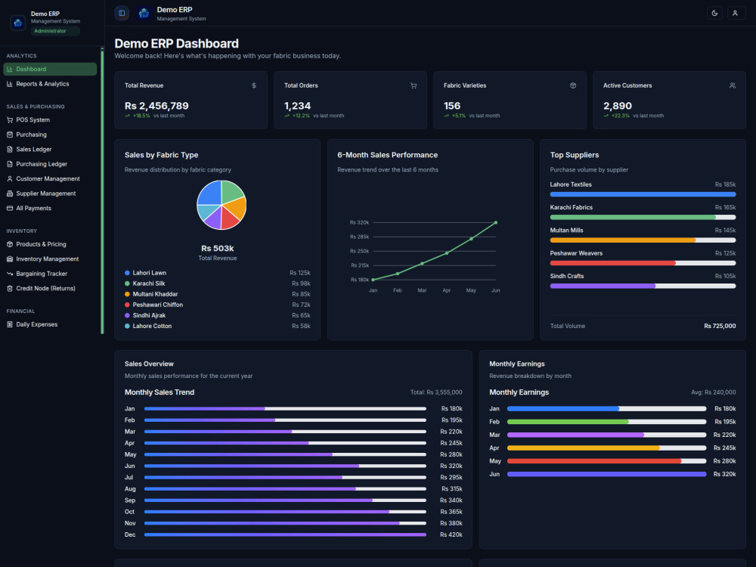Click the Lahore Cotton cyan legend dot

click(x=127, y=326)
